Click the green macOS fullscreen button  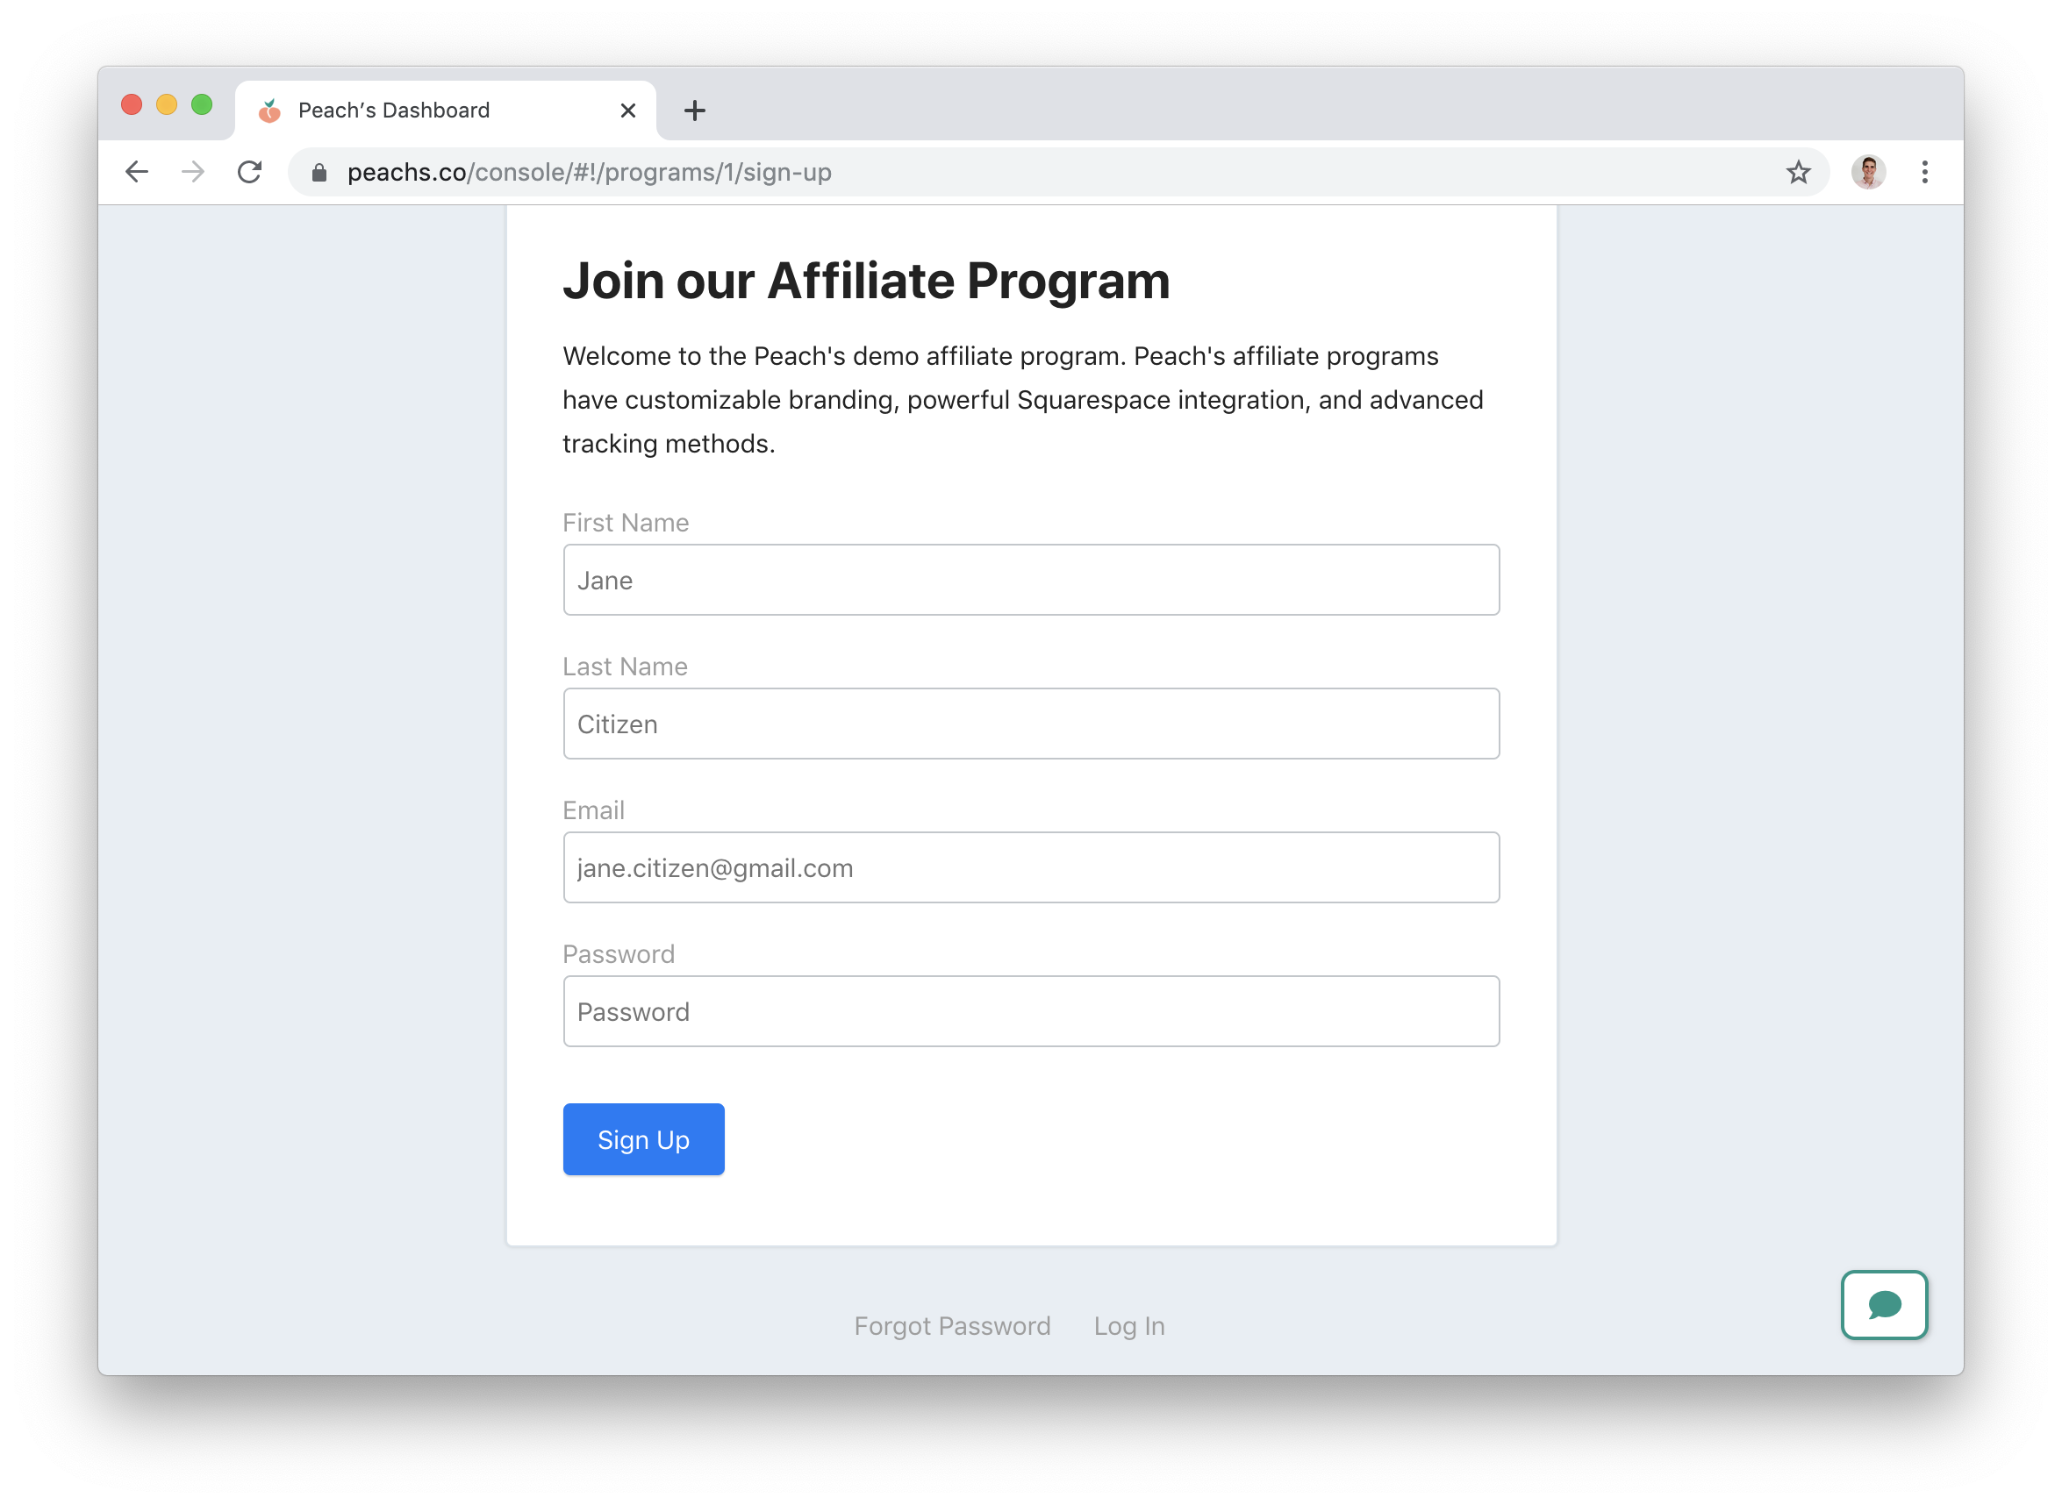point(203,105)
